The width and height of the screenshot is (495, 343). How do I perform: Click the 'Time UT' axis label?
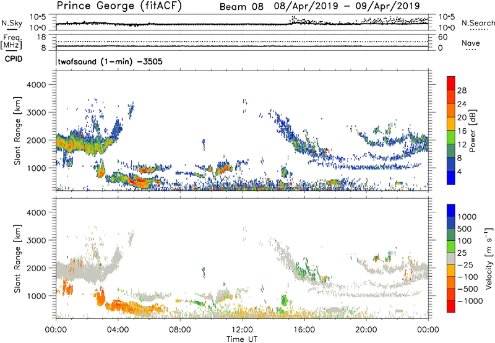(x=242, y=339)
